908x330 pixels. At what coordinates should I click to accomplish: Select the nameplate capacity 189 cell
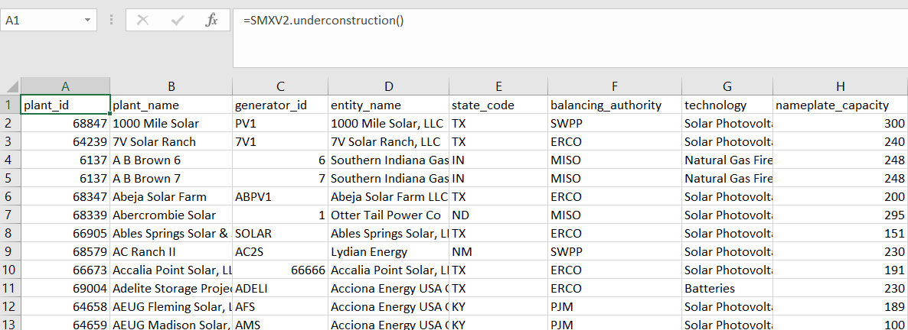[x=841, y=306]
